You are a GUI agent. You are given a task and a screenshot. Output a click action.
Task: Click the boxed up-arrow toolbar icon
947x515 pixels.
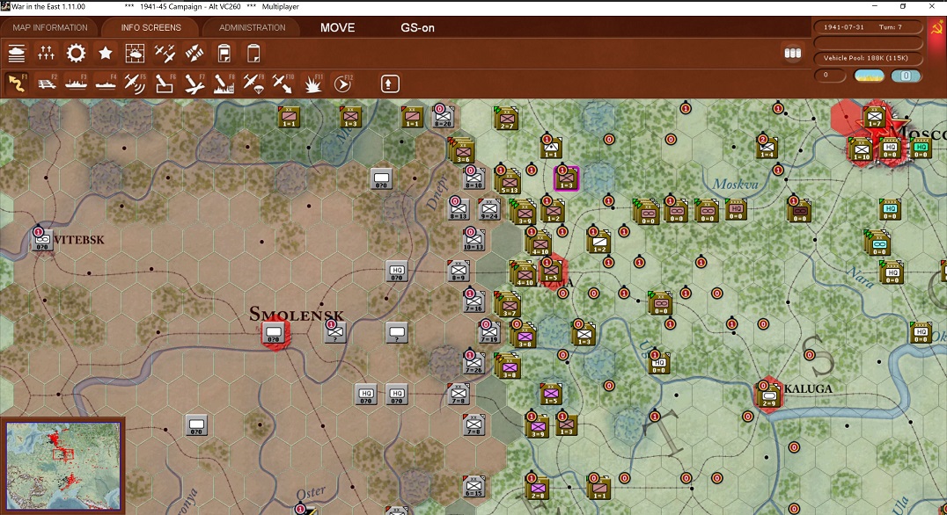[390, 83]
